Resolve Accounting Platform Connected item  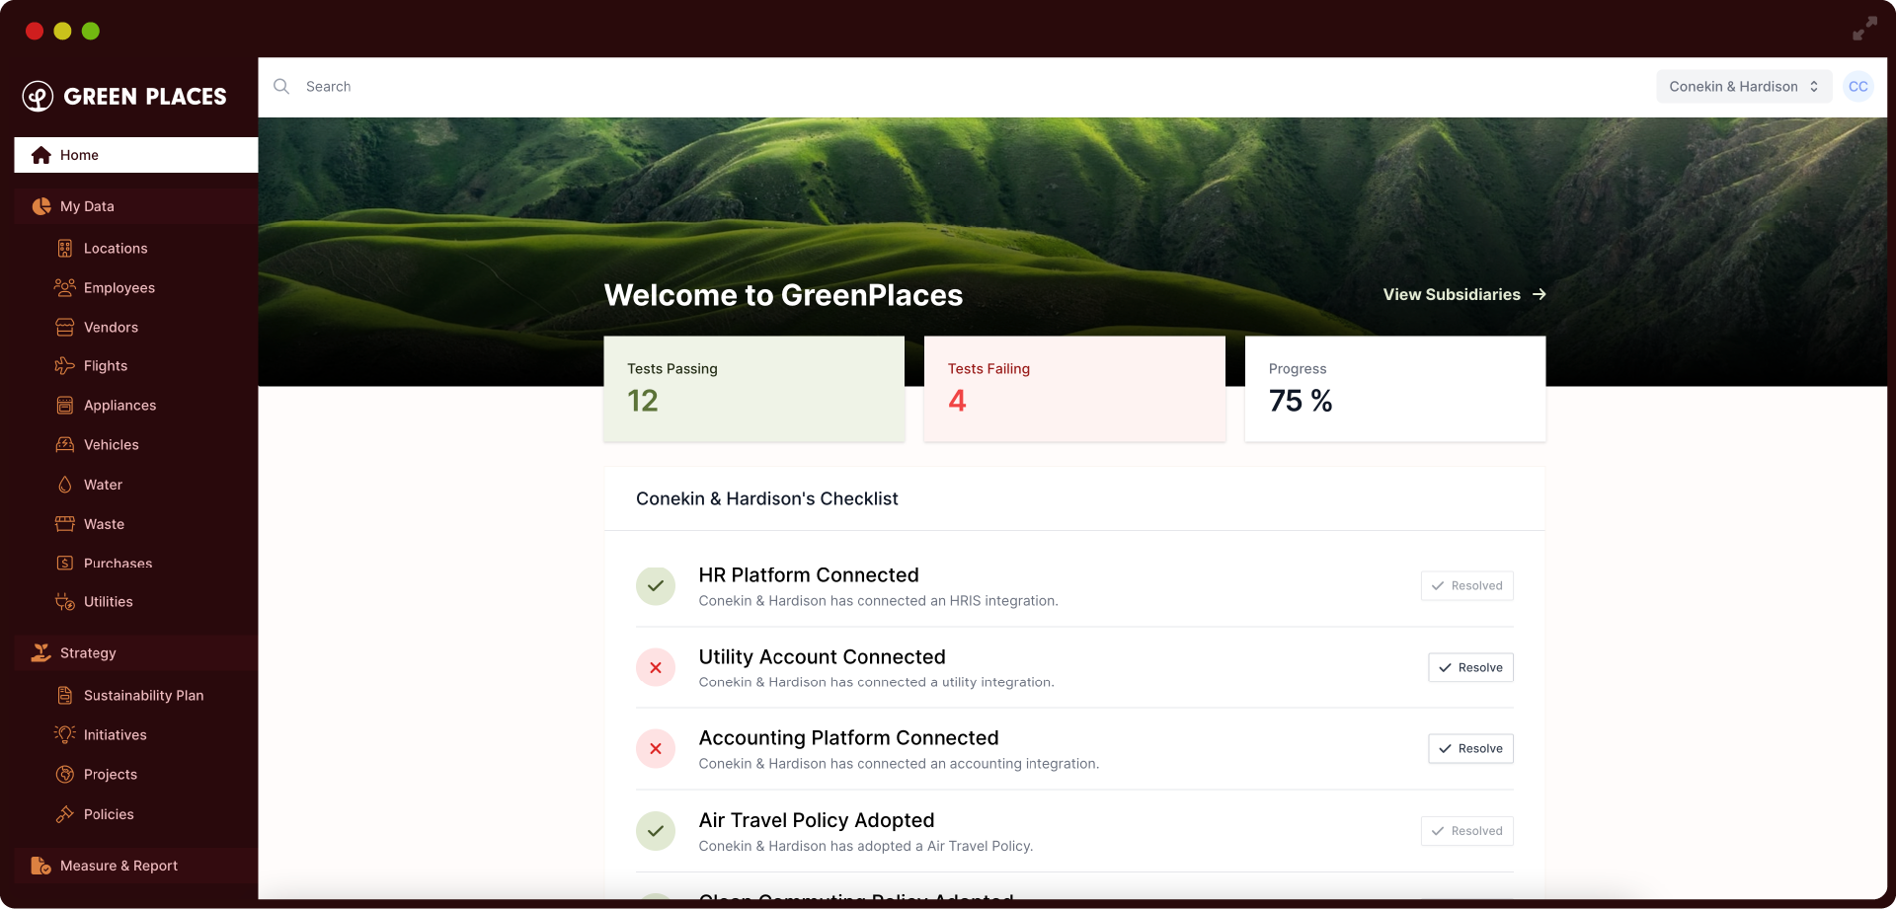pos(1470,749)
